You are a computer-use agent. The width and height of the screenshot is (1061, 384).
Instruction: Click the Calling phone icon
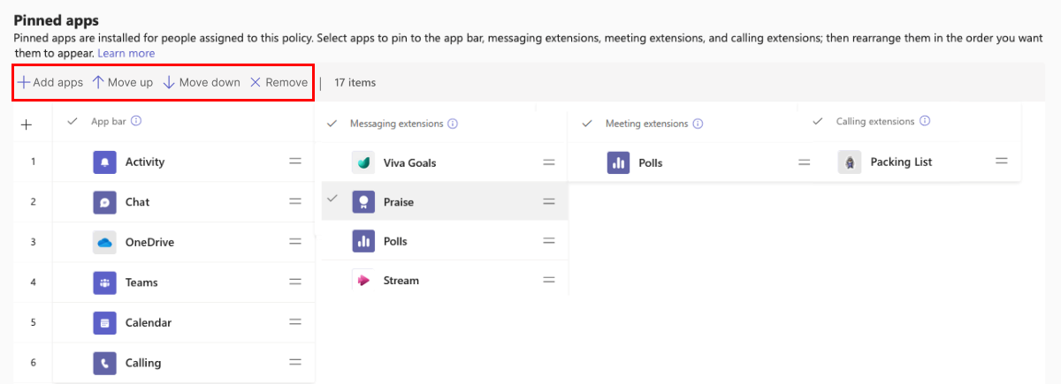[x=105, y=363]
